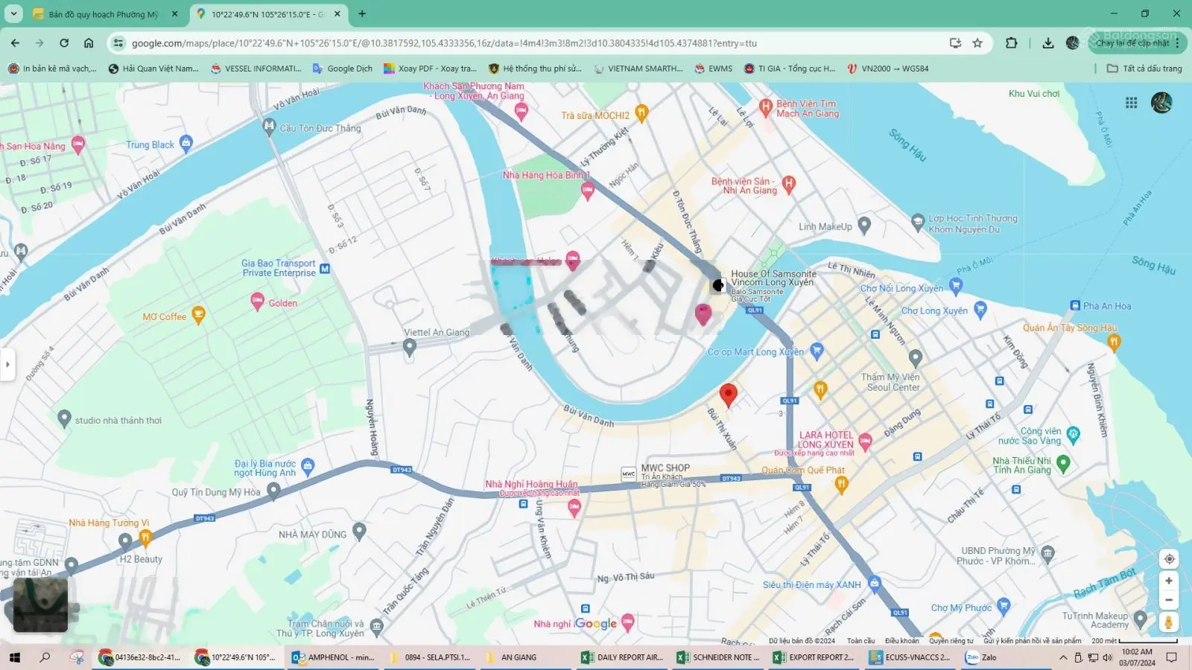Screen dimensions: 1192x670
Task: Toggle the 200 mét map scale
Action: pyautogui.click(x=1134, y=641)
